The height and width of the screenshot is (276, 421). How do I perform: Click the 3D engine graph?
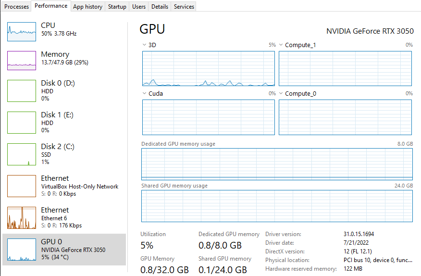(209, 69)
